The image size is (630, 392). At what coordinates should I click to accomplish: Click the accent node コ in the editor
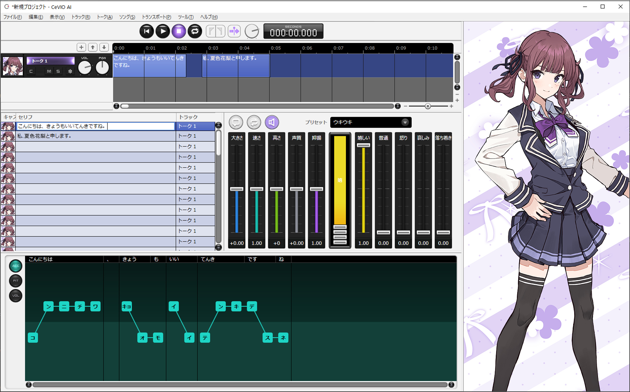click(x=33, y=338)
